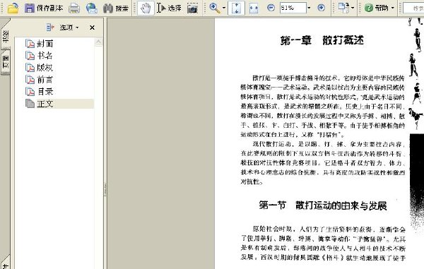Choose the 选择 text select tool
The image size is (424, 269).
(x=169, y=8)
